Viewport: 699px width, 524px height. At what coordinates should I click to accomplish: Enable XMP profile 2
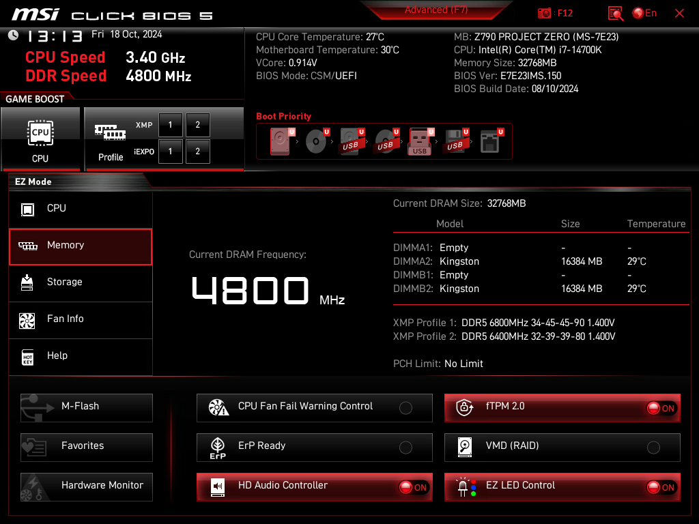[x=198, y=125]
